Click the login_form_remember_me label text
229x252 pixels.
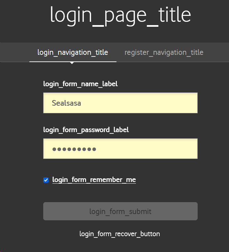[x=94, y=180]
